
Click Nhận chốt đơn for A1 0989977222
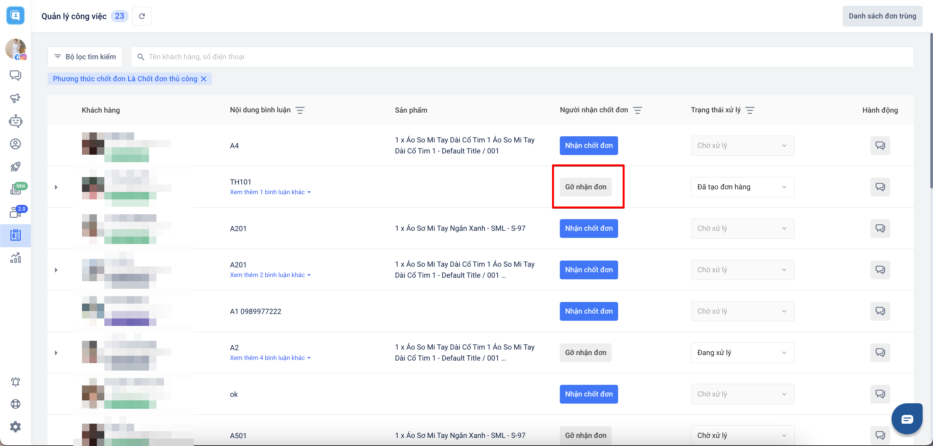(589, 311)
